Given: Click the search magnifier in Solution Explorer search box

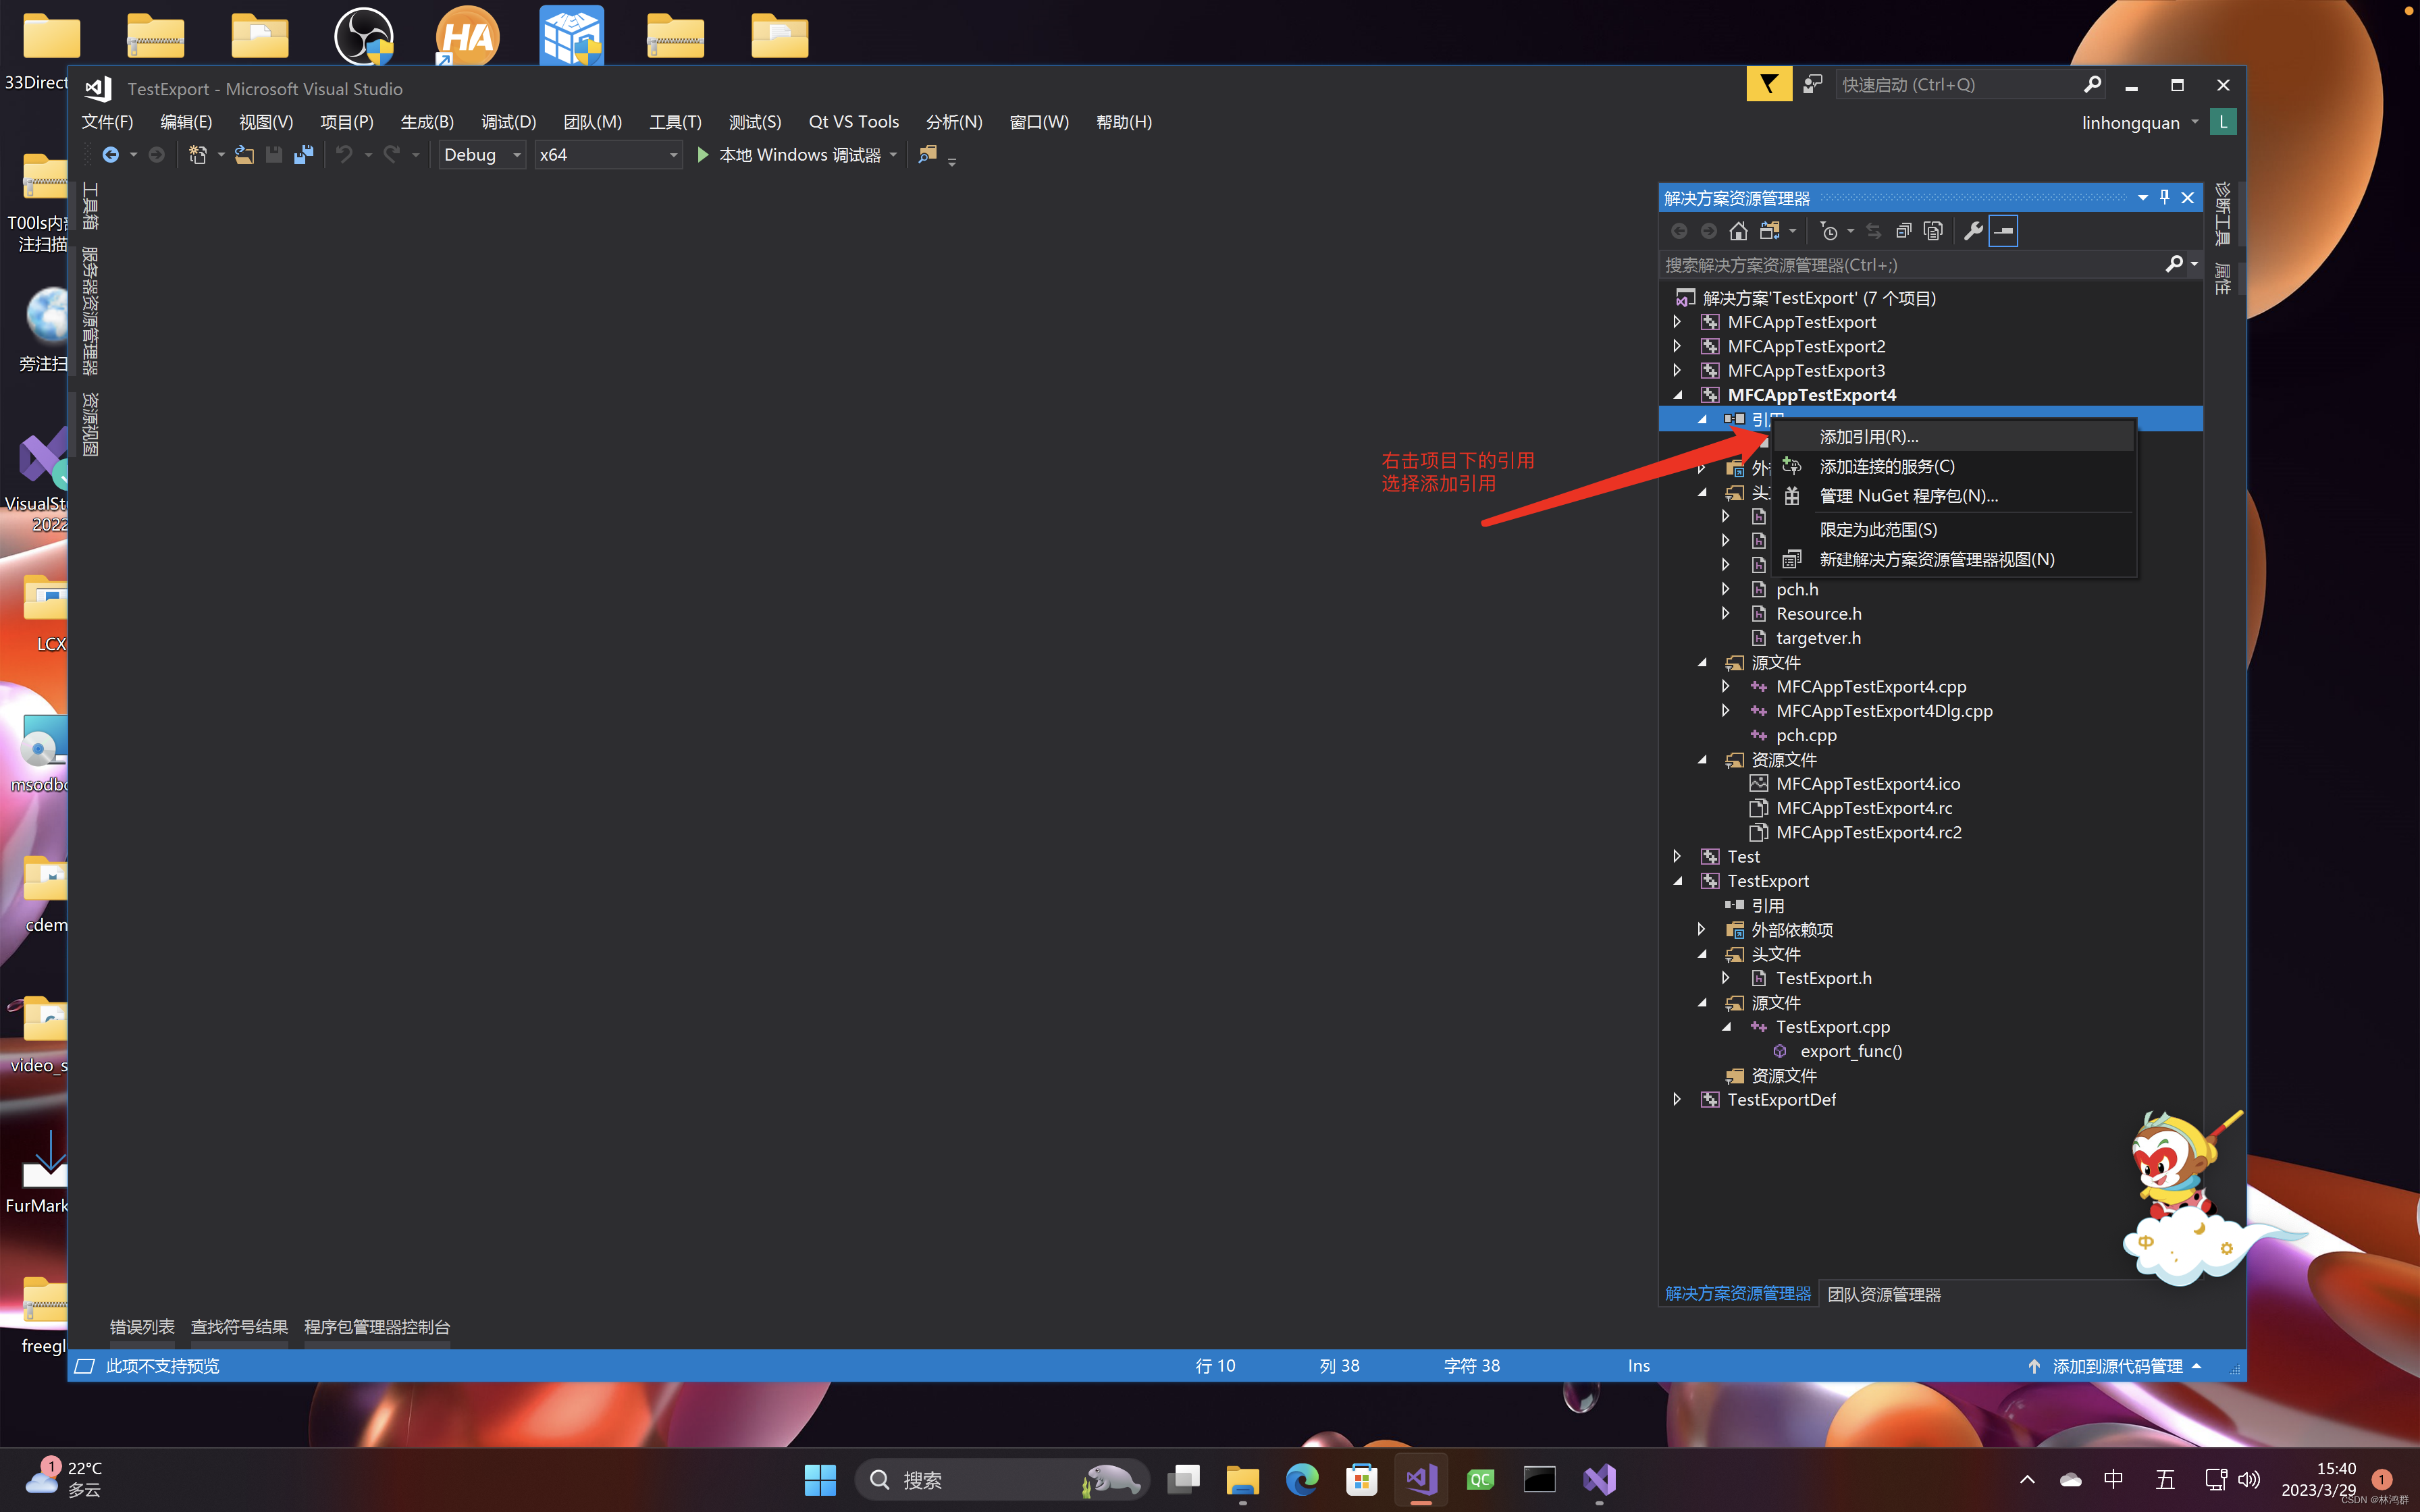Looking at the screenshot, I should tap(2174, 264).
